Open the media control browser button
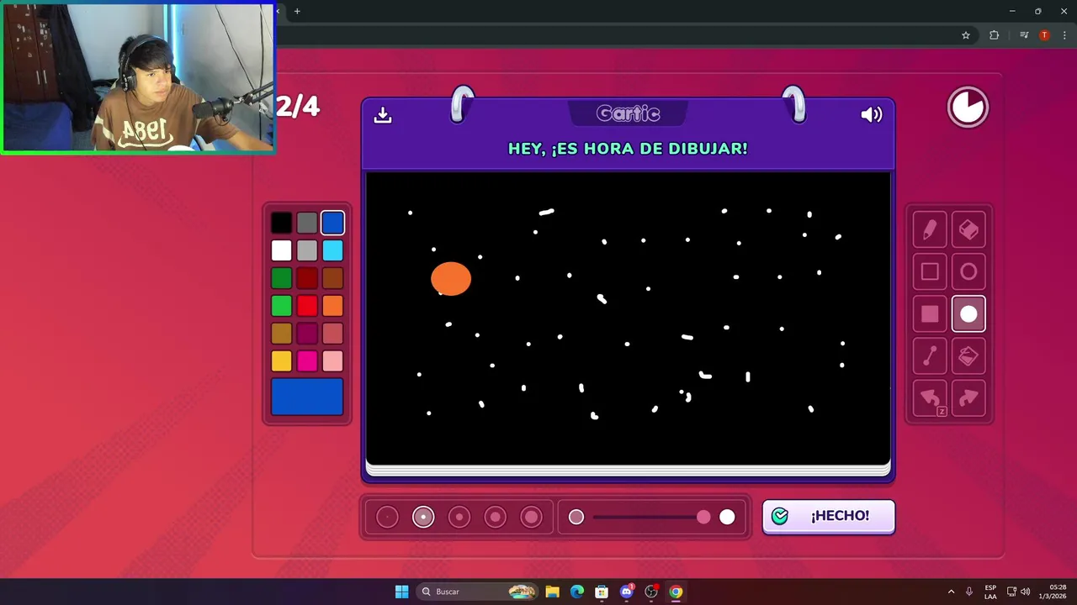Viewport: 1077px width, 605px height. (1024, 35)
